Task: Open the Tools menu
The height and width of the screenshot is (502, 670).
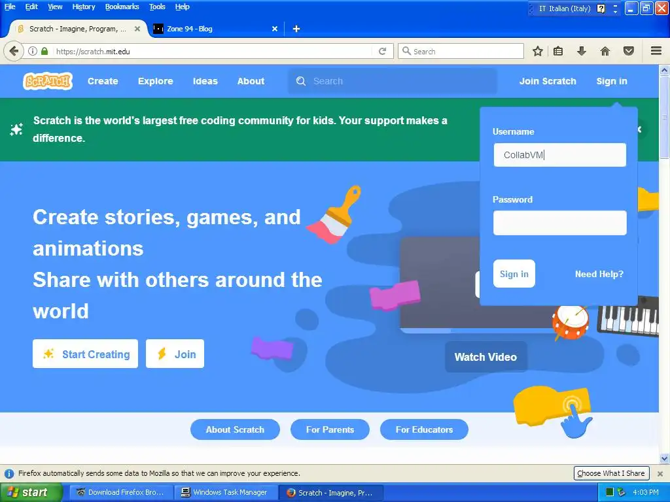Action: tap(157, 7)
